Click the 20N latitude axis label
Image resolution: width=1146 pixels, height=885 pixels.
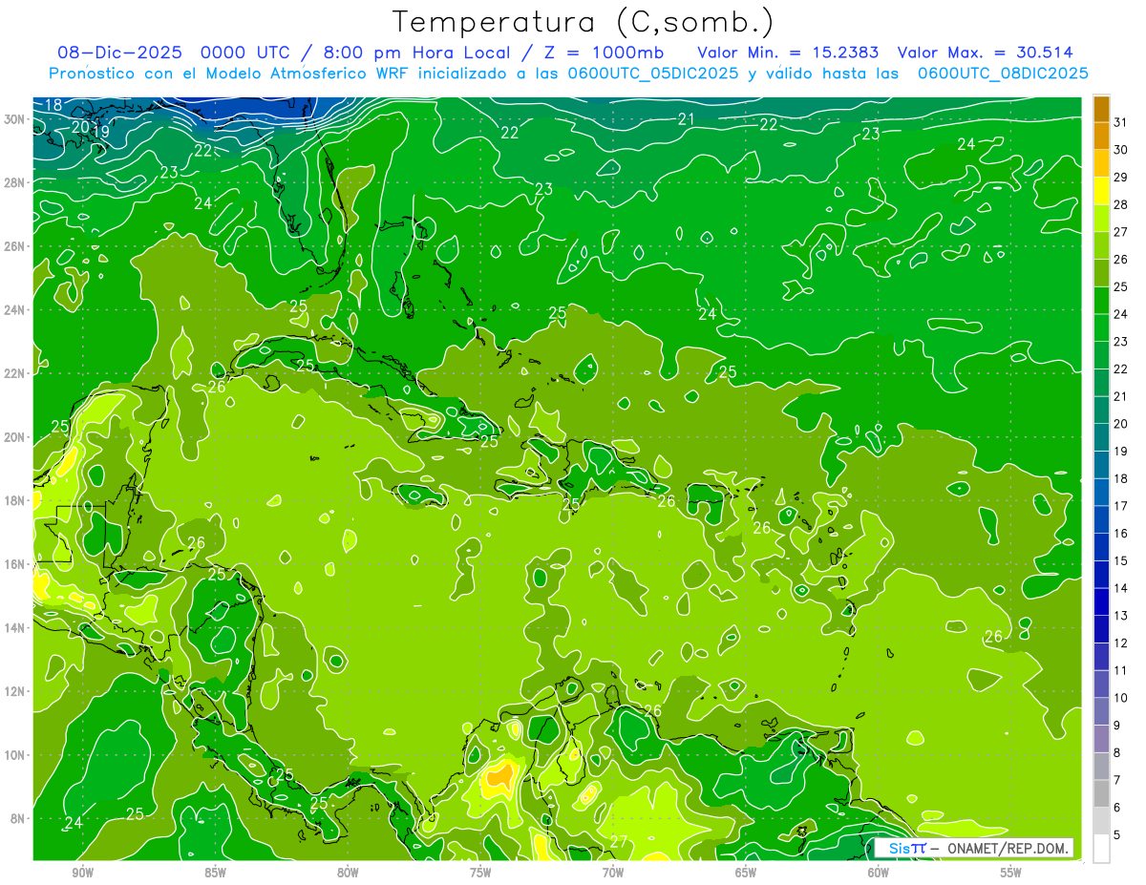[14, 437]
